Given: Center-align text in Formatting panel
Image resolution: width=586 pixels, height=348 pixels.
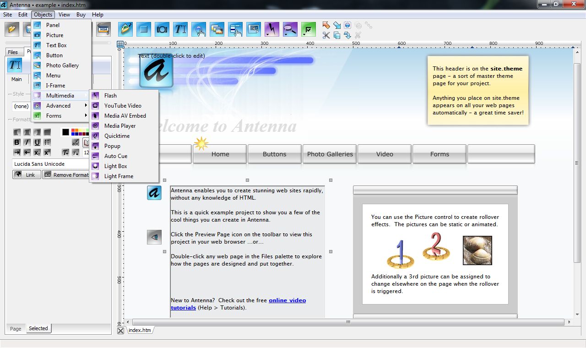Looking at the screenshot, I should pos(27,132).
